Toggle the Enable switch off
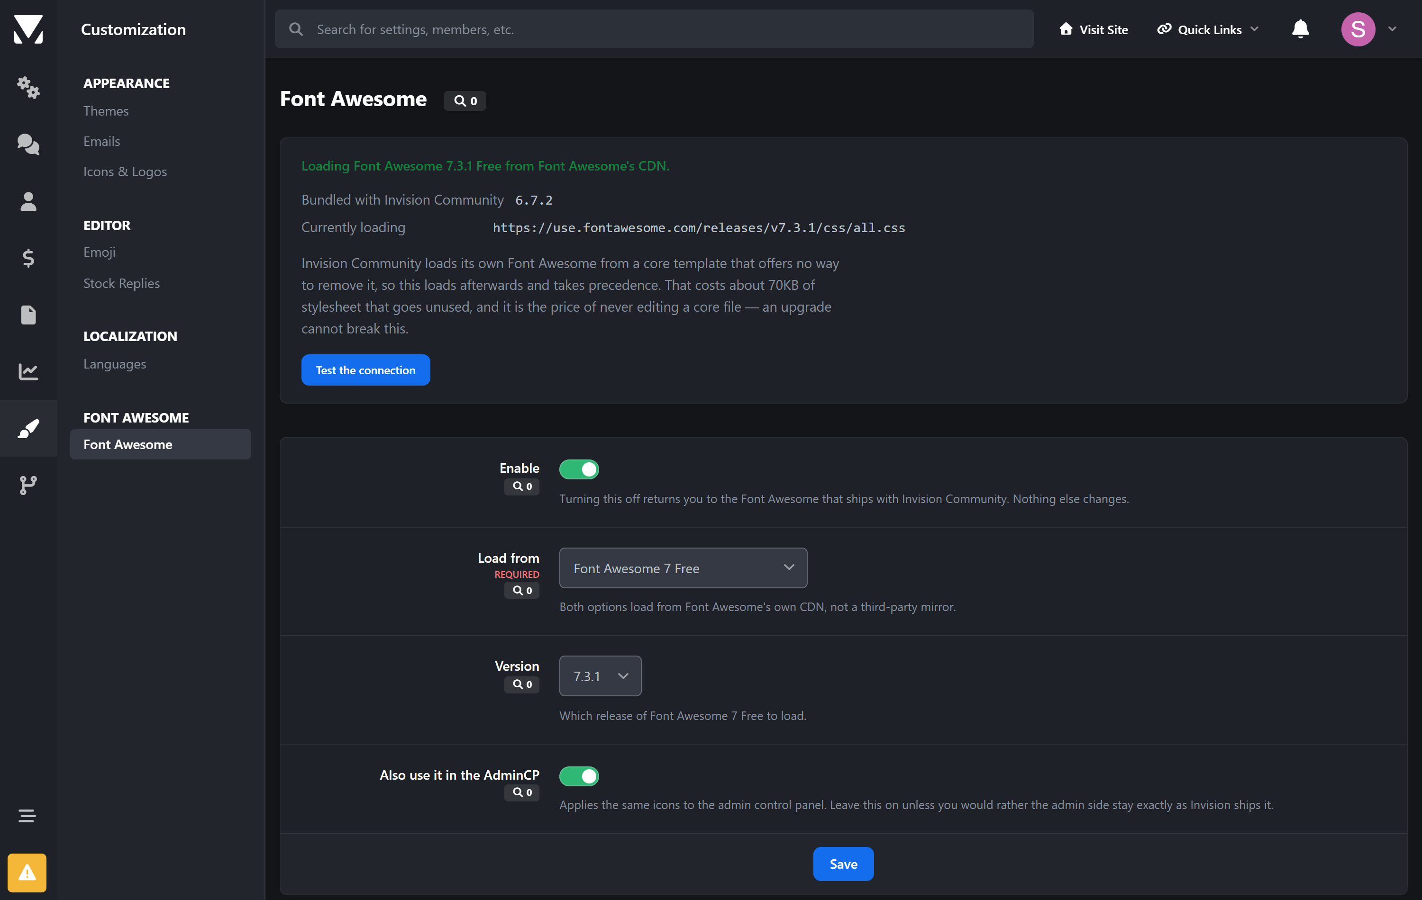 pyautogui.click(x=579, y=469)
